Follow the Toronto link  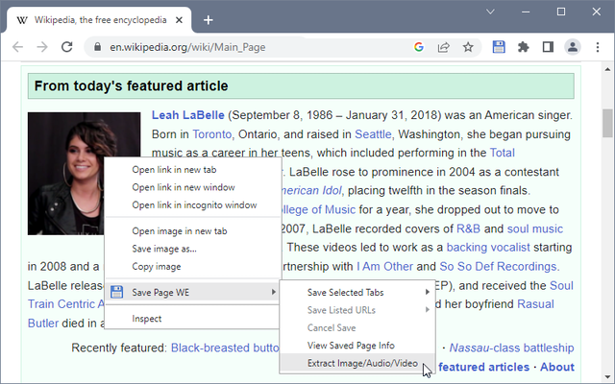point(211,134)
